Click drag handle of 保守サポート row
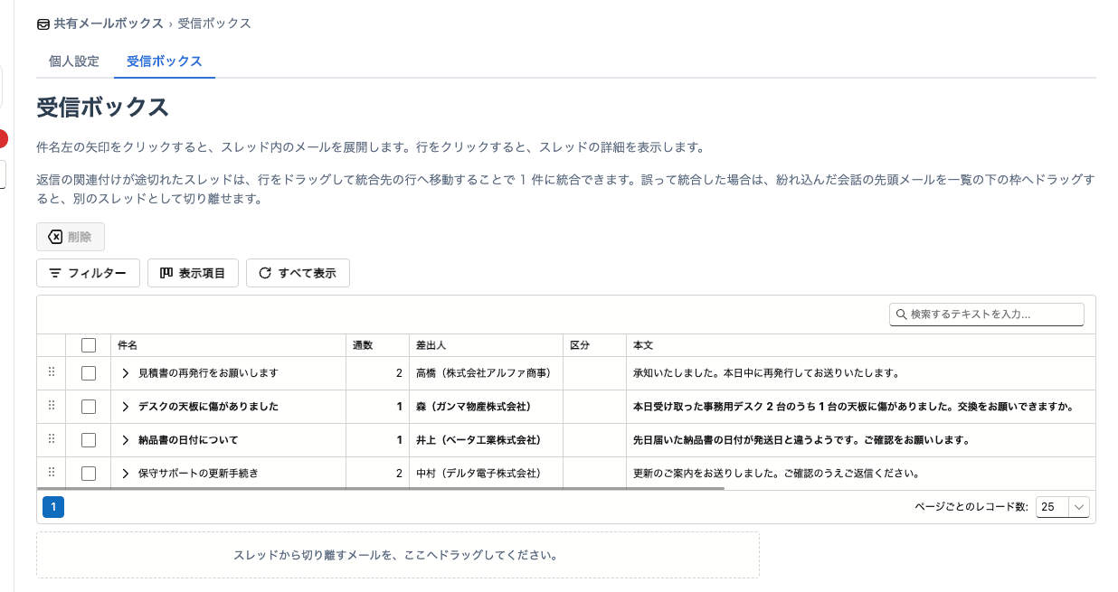Image resolution: width=1118 pixels, height=592 pixels. coord(52,473)
